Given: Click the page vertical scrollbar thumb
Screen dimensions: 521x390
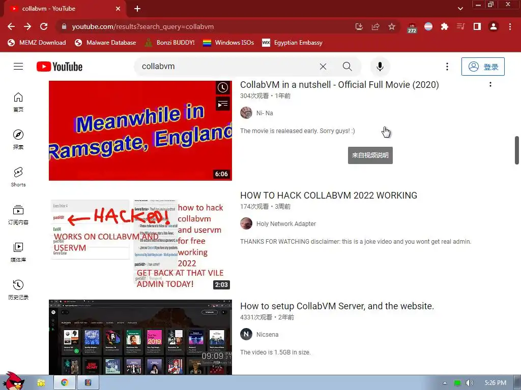Looking at the screenshot, I should pos(517,150).
